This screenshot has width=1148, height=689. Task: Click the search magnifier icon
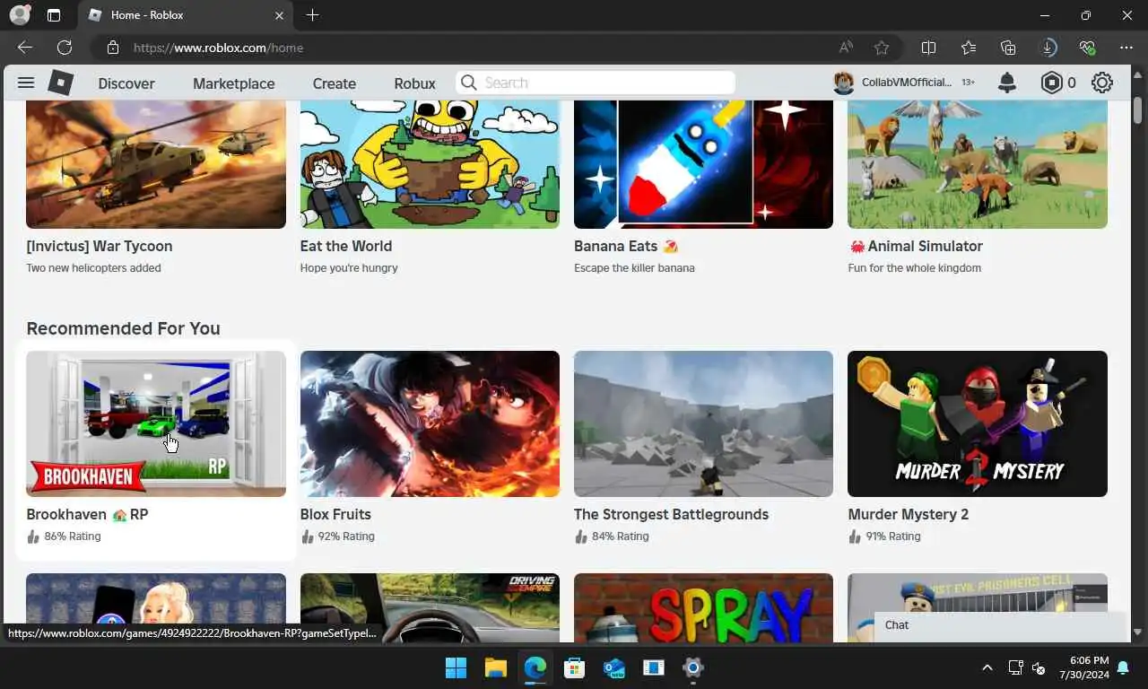pyautogui.click(x=468, y=83)
